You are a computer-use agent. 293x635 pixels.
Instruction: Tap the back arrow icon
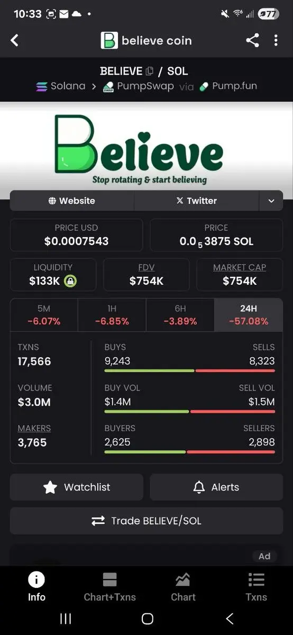(15, 40)
